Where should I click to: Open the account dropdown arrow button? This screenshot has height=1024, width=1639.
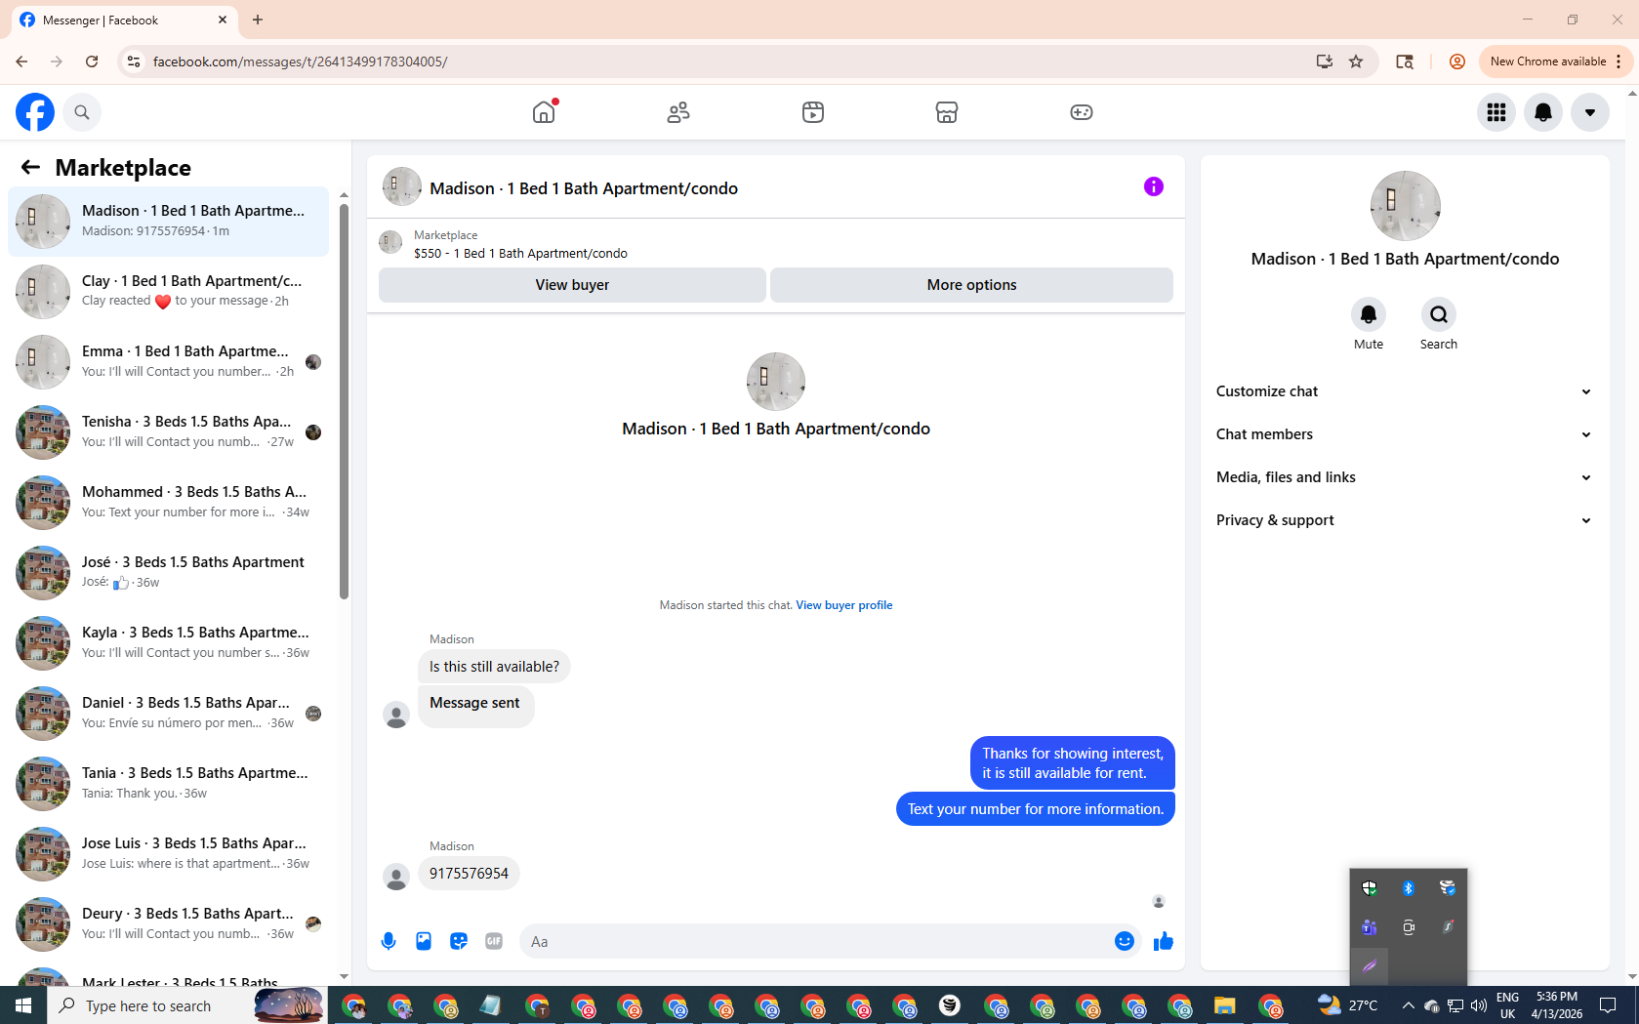click(x=1590, y=112)
